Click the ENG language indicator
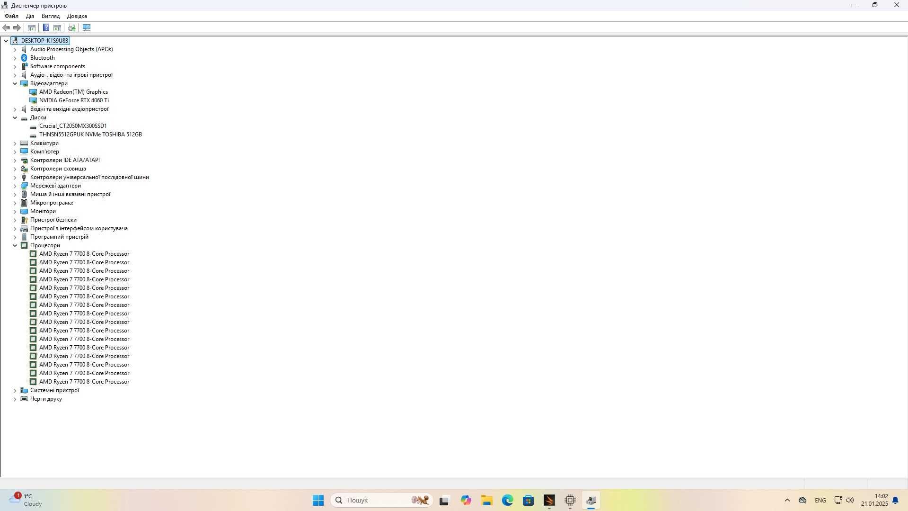Viewport: 908px width, 511px height. click(x=820, y=500)
